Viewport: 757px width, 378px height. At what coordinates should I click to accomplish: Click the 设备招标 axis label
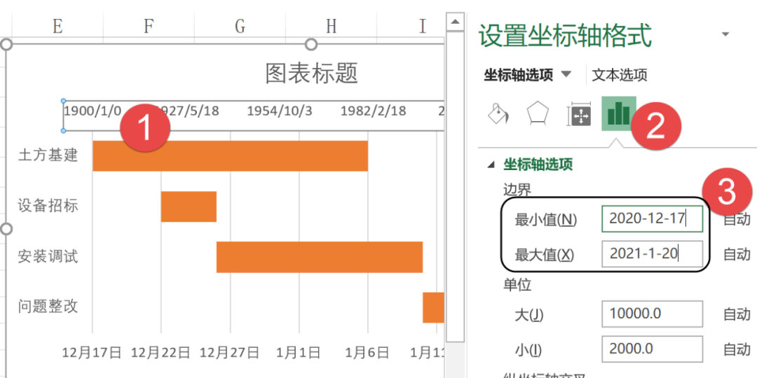[x=48, y=206]
